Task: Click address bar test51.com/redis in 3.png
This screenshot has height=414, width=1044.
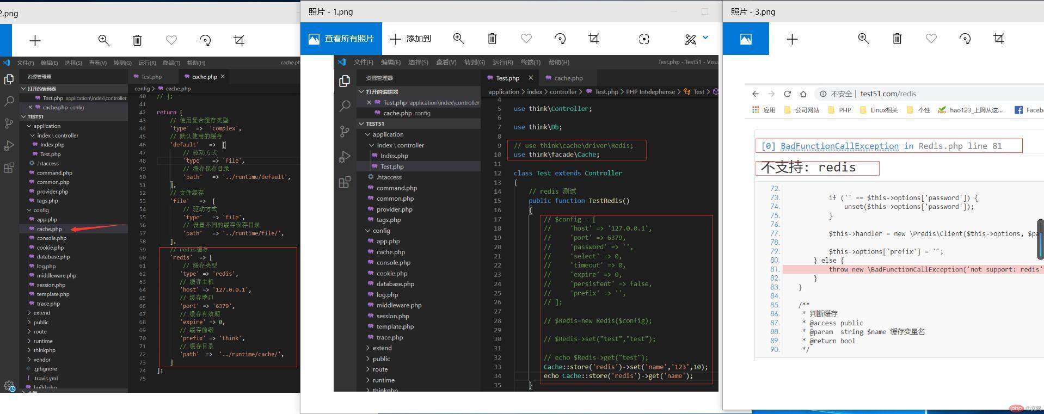Action: pos(888,94)
